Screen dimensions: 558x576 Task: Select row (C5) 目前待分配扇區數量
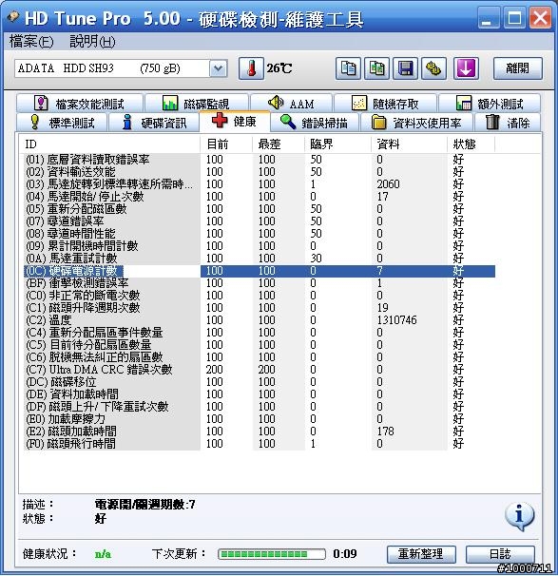click(x=260, y=345)
